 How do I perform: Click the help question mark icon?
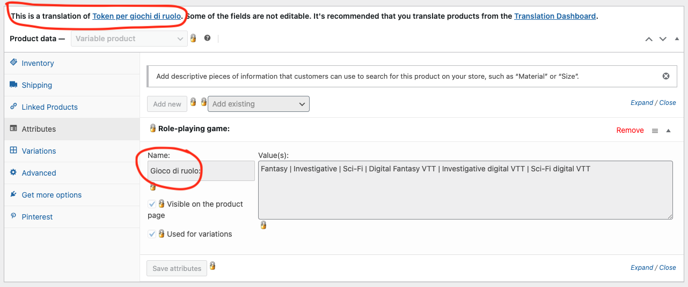(207, 39)
